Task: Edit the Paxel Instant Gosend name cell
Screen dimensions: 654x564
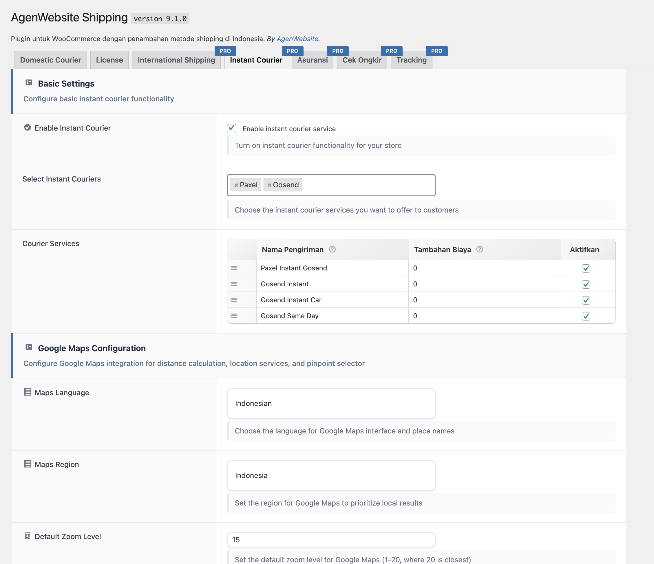Action: tap(333, 268)
